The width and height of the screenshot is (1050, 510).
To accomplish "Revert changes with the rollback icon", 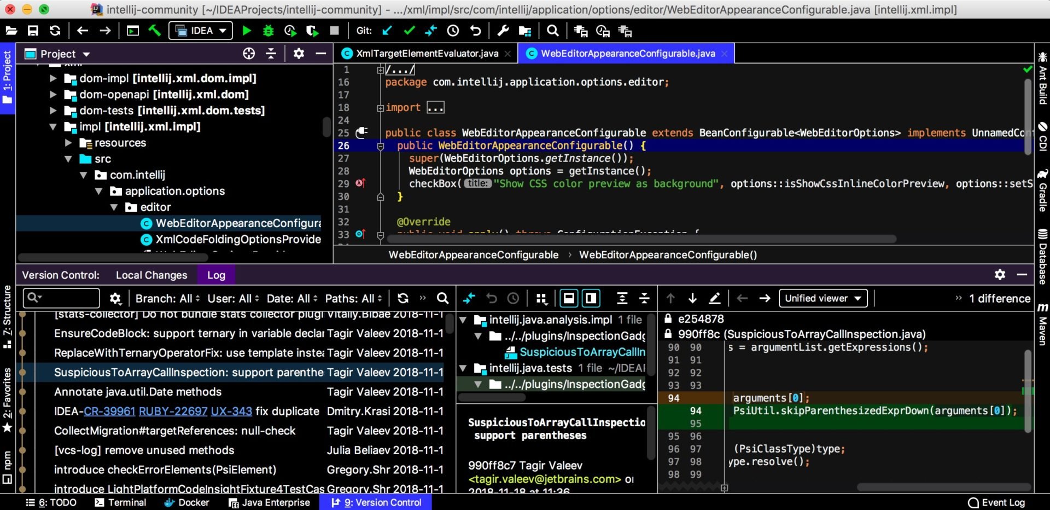I will (x=475, y=31).
